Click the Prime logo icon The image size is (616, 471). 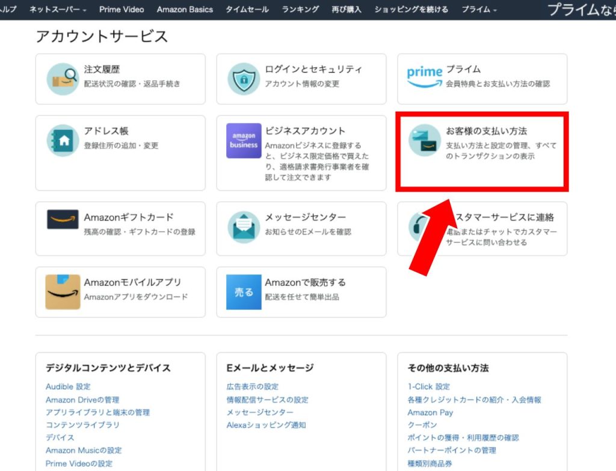point(424,77)
